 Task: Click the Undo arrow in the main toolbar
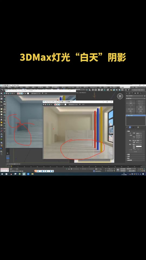pyautogui.click(x=2, y=90)
